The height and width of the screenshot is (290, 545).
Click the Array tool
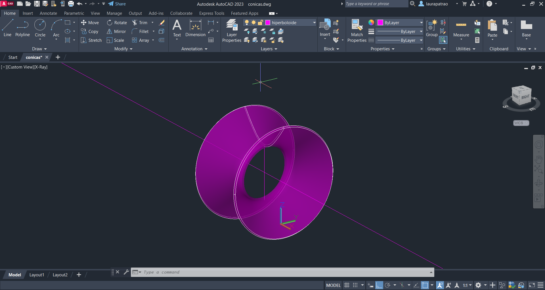[x=141, y=40]
